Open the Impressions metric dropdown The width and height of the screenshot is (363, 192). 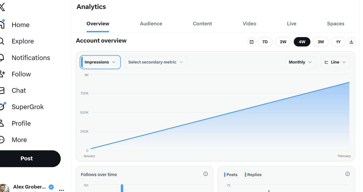100,62
